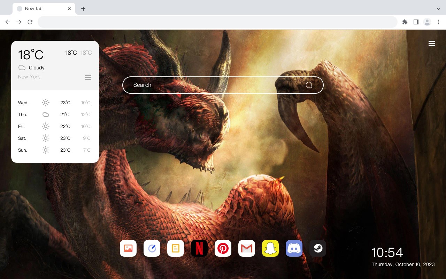Select the Wed. forecast row label

[23, 103]
